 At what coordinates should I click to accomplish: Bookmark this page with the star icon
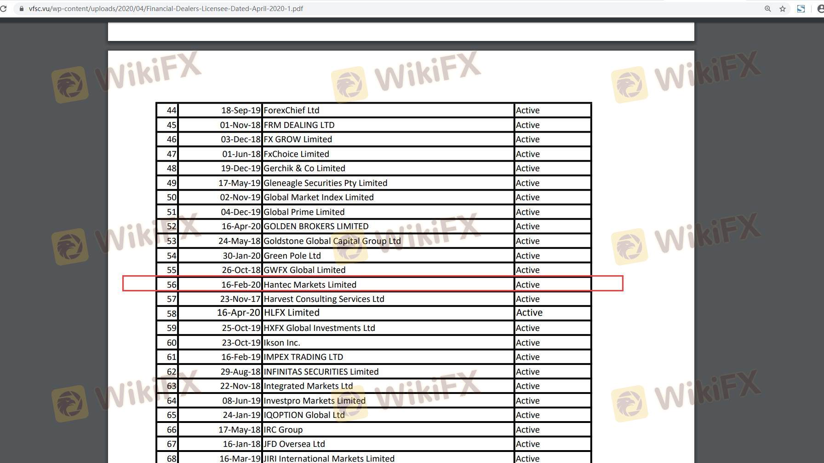click(x=783, y=9)
